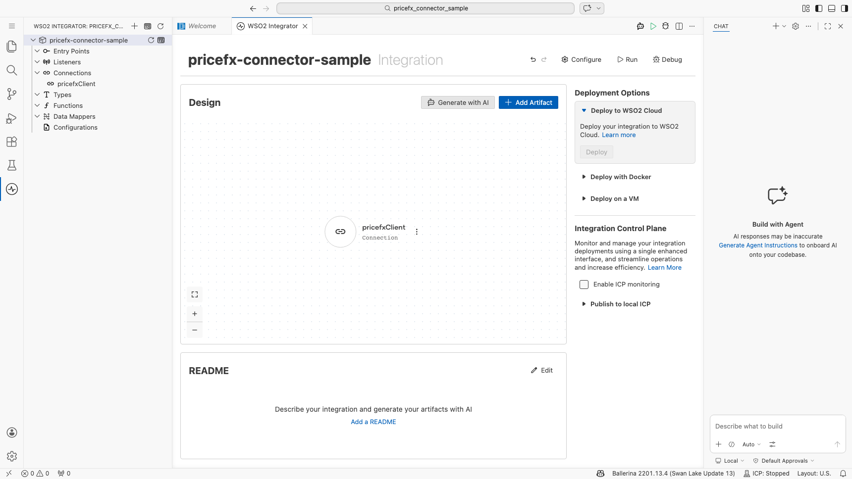The height and width of the screenshot is (479, 852).
Task: Select the WSO2 Integrator activity bar icon
Action: [12, 189]
